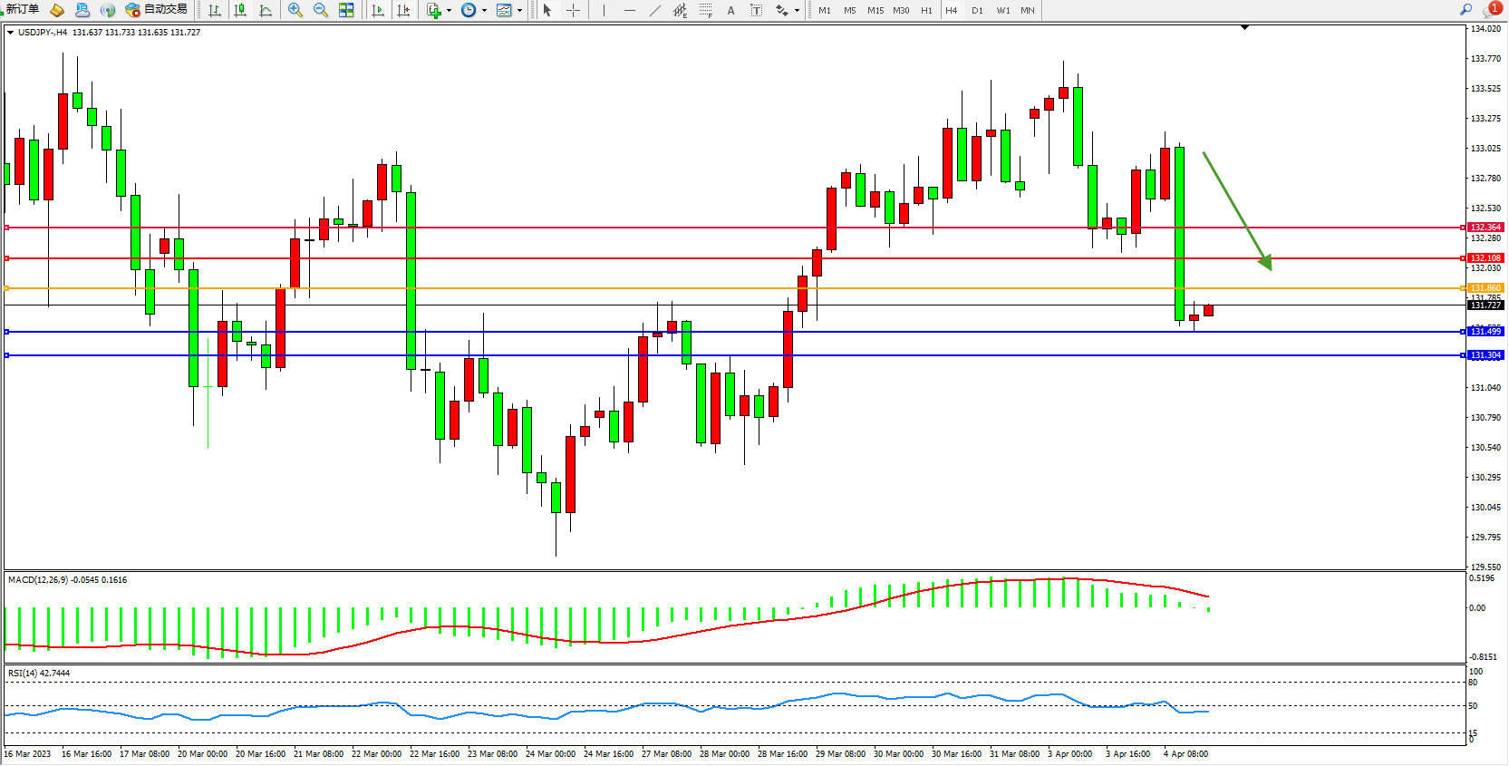1509x766 pixels.
Task: Expand the periodicity clock dropdown arrow
Action: tap(484, 11)
